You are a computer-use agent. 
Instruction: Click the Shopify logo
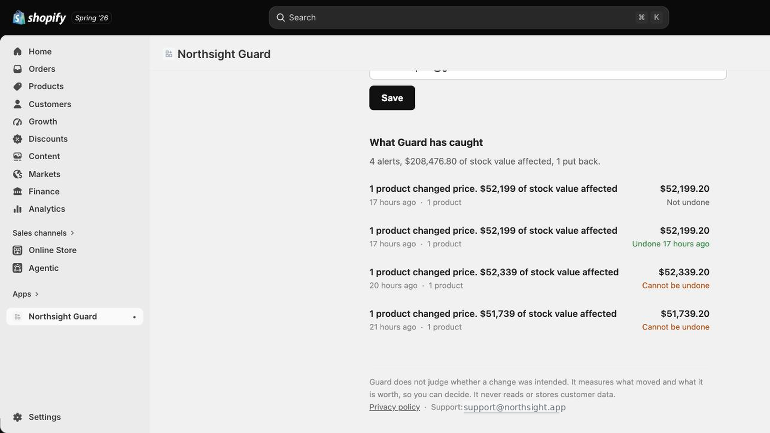tap(39, 18)
